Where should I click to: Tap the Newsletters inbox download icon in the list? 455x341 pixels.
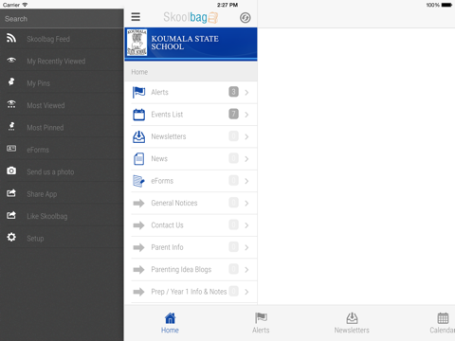coord(138,136)
